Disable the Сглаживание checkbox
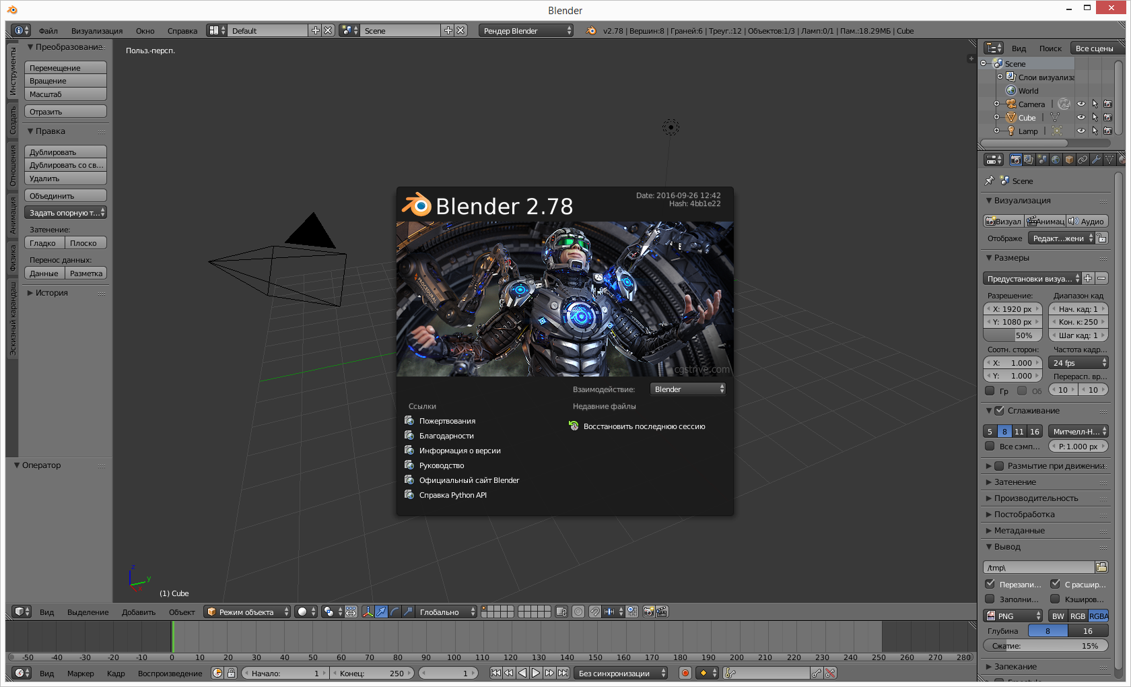This screenshot has width=1131, height=687. click(x=1000, y=410)
